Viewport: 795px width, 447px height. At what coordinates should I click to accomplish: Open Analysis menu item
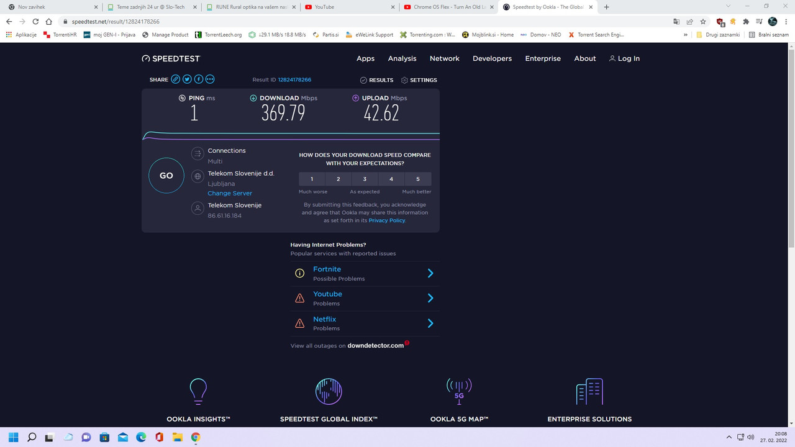(402, 58)
